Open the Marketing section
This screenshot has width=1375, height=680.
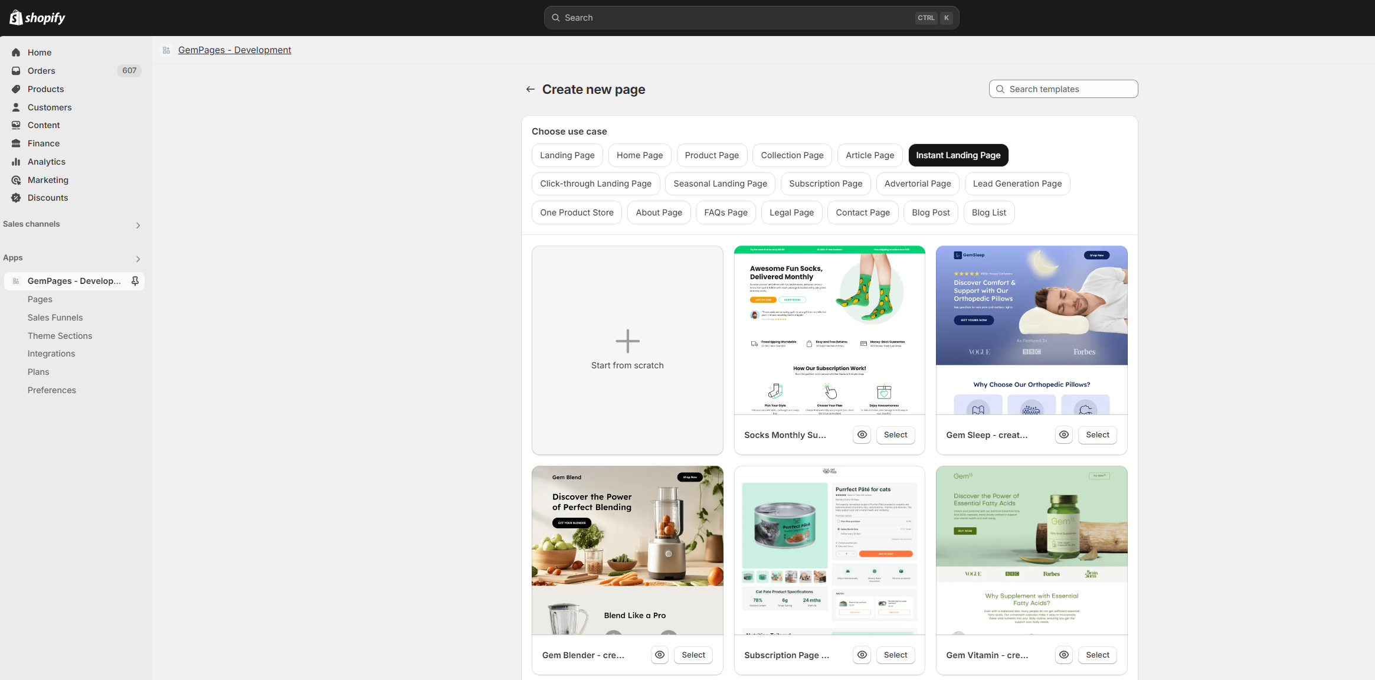48,179
